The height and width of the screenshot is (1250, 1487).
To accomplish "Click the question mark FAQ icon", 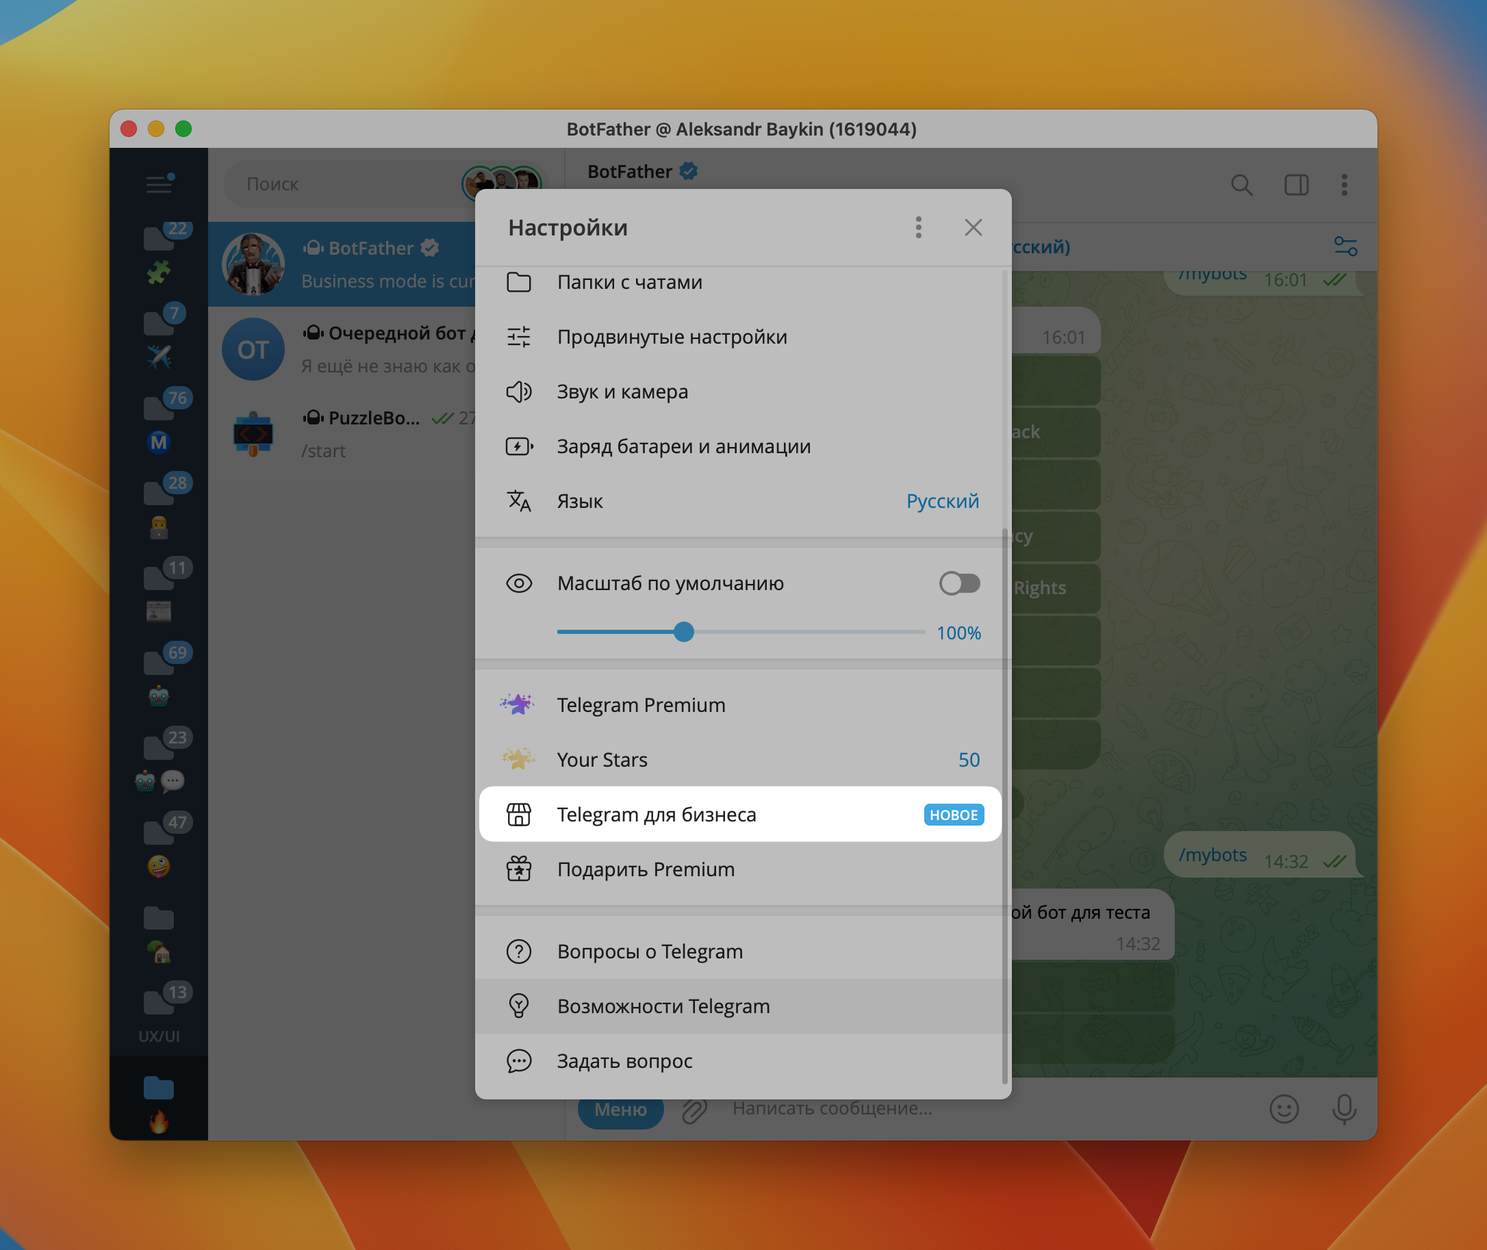I will coord(519,952).
